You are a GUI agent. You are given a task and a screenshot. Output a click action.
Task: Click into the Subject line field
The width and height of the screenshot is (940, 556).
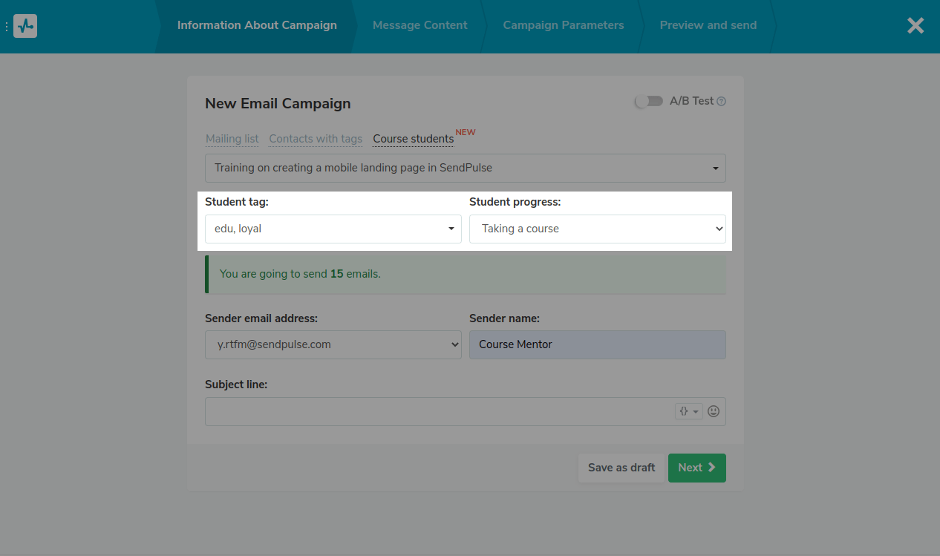pos(438,411)
